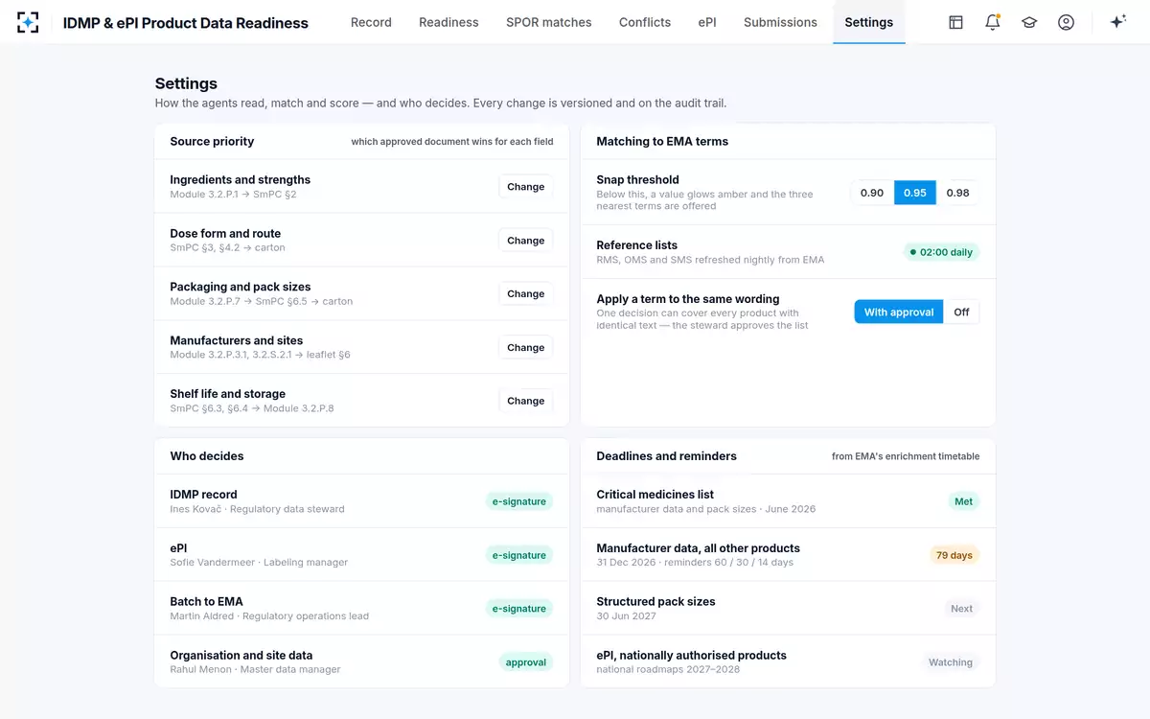Open the layout panel icon
The width and height of the screenshot is (1150, 719).
tap(955, 22)
